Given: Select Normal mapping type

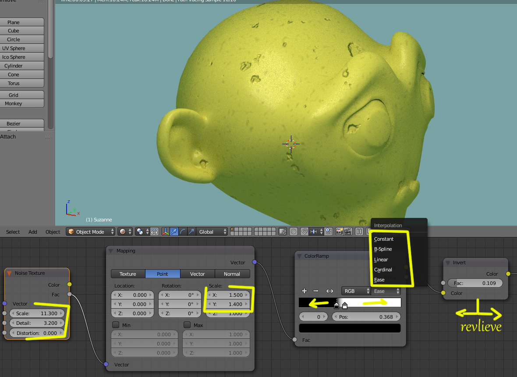Looking at the screenshot, I should coord(232,274).
